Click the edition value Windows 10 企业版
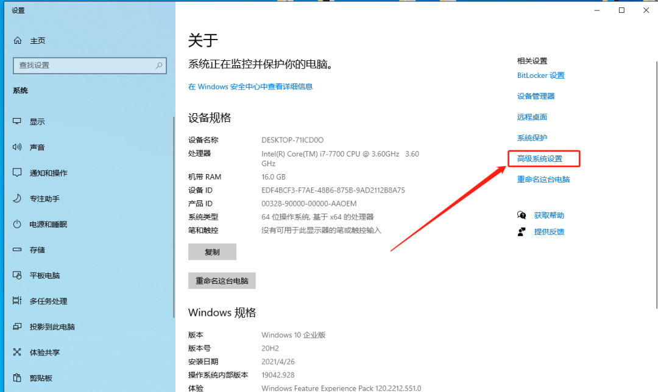The image size is (658, 392). [x=293, y=335]
